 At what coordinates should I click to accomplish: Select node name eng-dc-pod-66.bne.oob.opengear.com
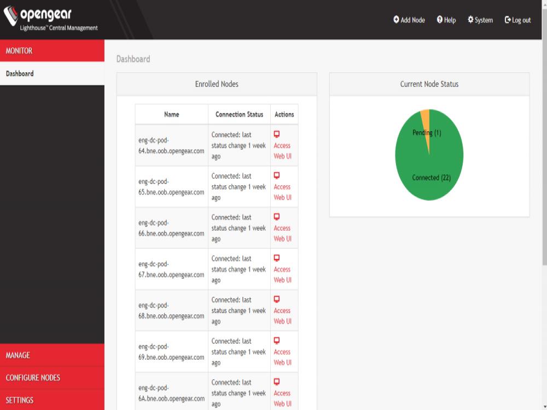(171, 228)
